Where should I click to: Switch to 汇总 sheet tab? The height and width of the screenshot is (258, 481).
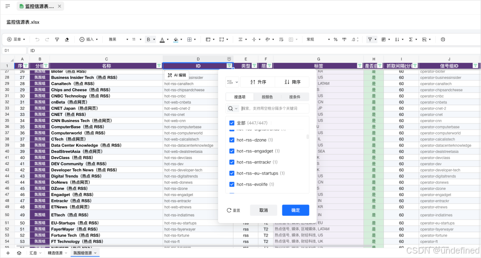point(35,253)
